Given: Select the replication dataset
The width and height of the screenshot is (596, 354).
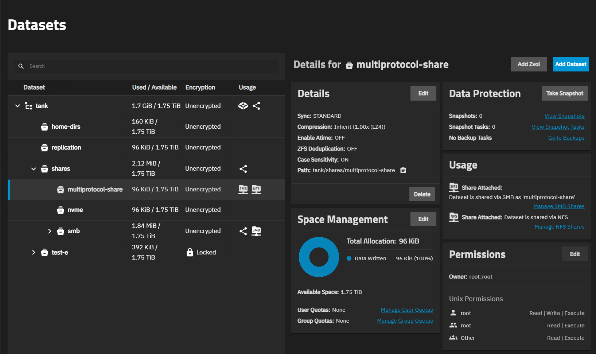Looking at the screenshot, I should point(66,148).
